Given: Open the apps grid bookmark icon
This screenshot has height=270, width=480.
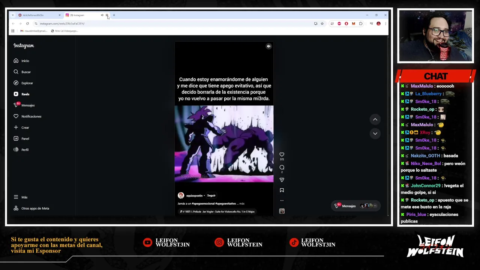Looking at the screenshot, I should [13, 31].
